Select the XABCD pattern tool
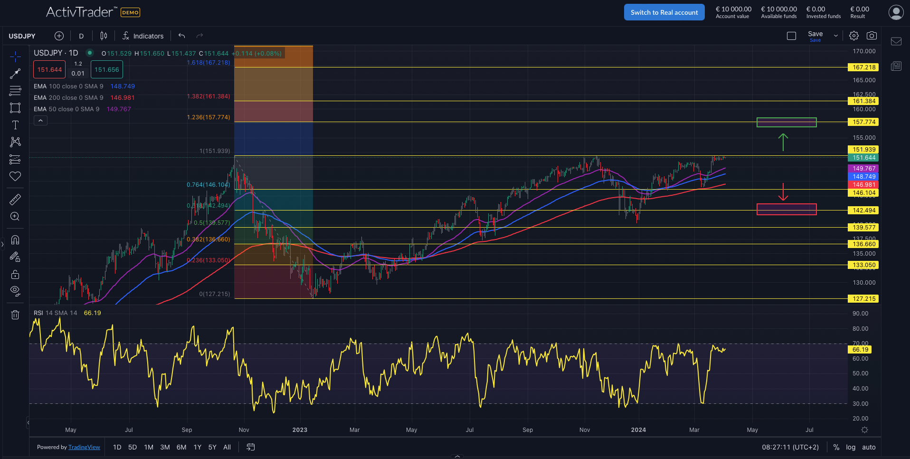 (x=16, y=142)
